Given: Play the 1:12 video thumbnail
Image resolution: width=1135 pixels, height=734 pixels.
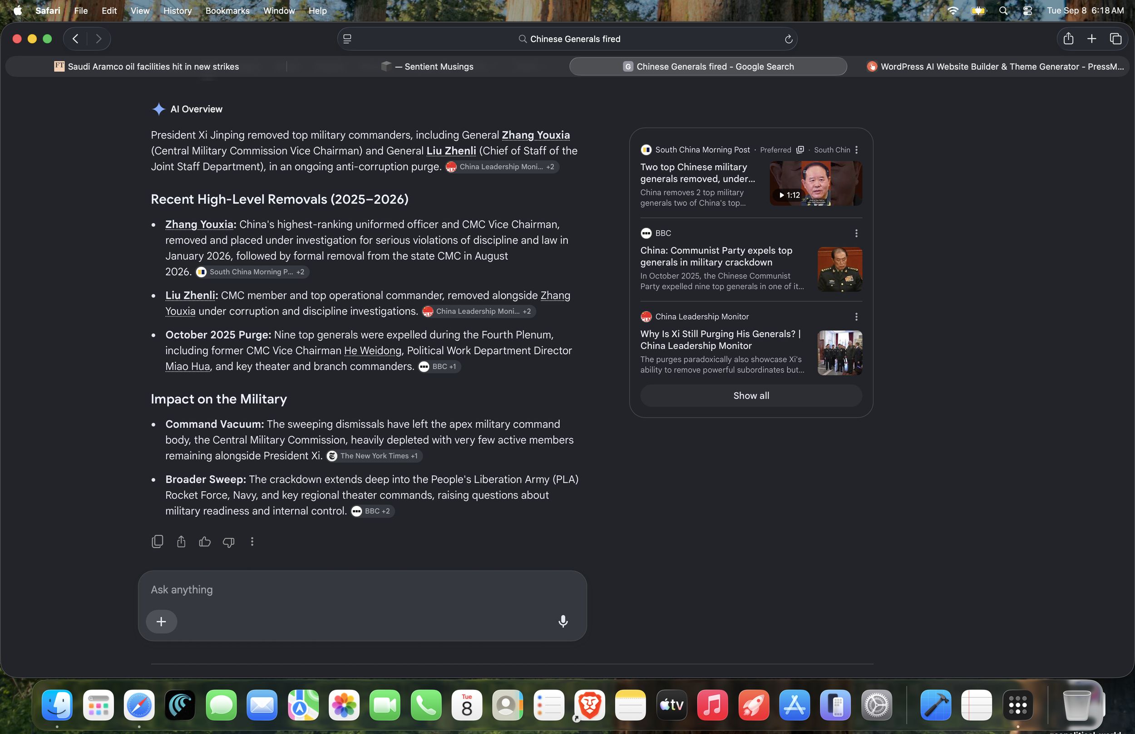Looking at the screenshot, I should (x=815, y=183).
